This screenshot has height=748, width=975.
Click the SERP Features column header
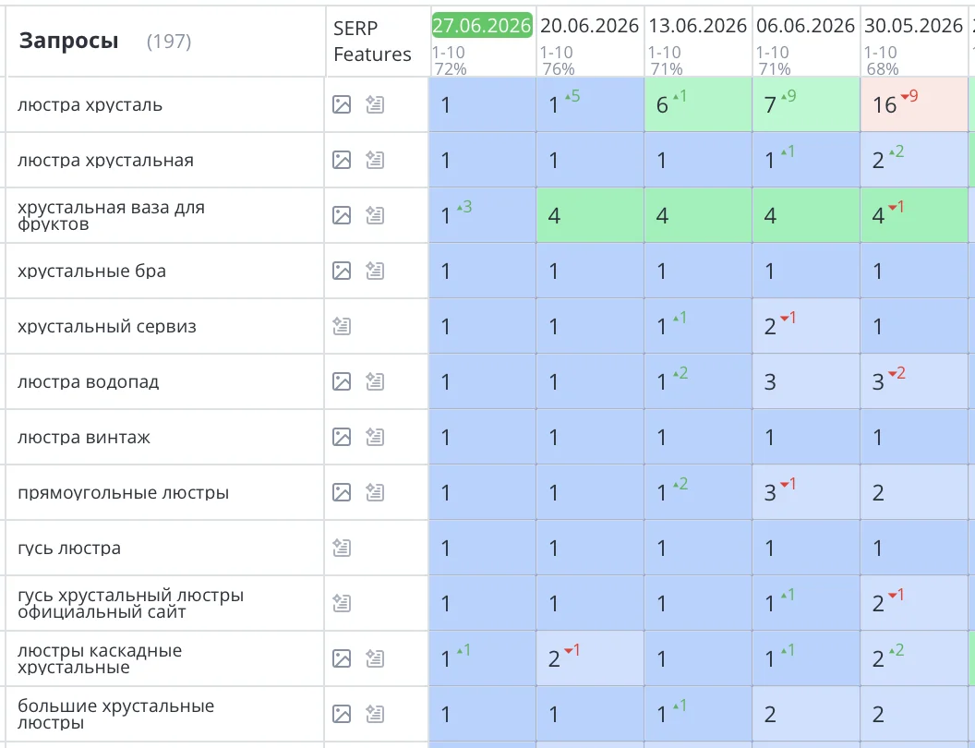372,41
